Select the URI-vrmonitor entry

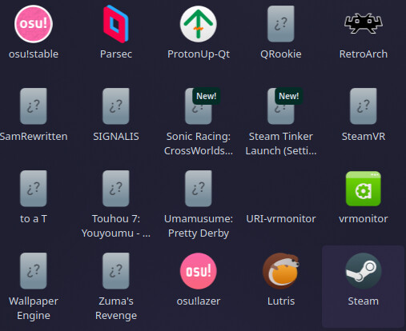281,218
